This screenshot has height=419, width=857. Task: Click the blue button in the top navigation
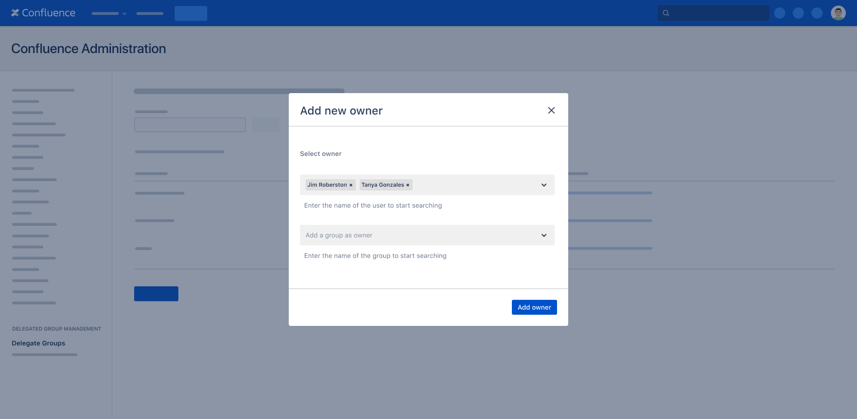click(x=191, y=14)
